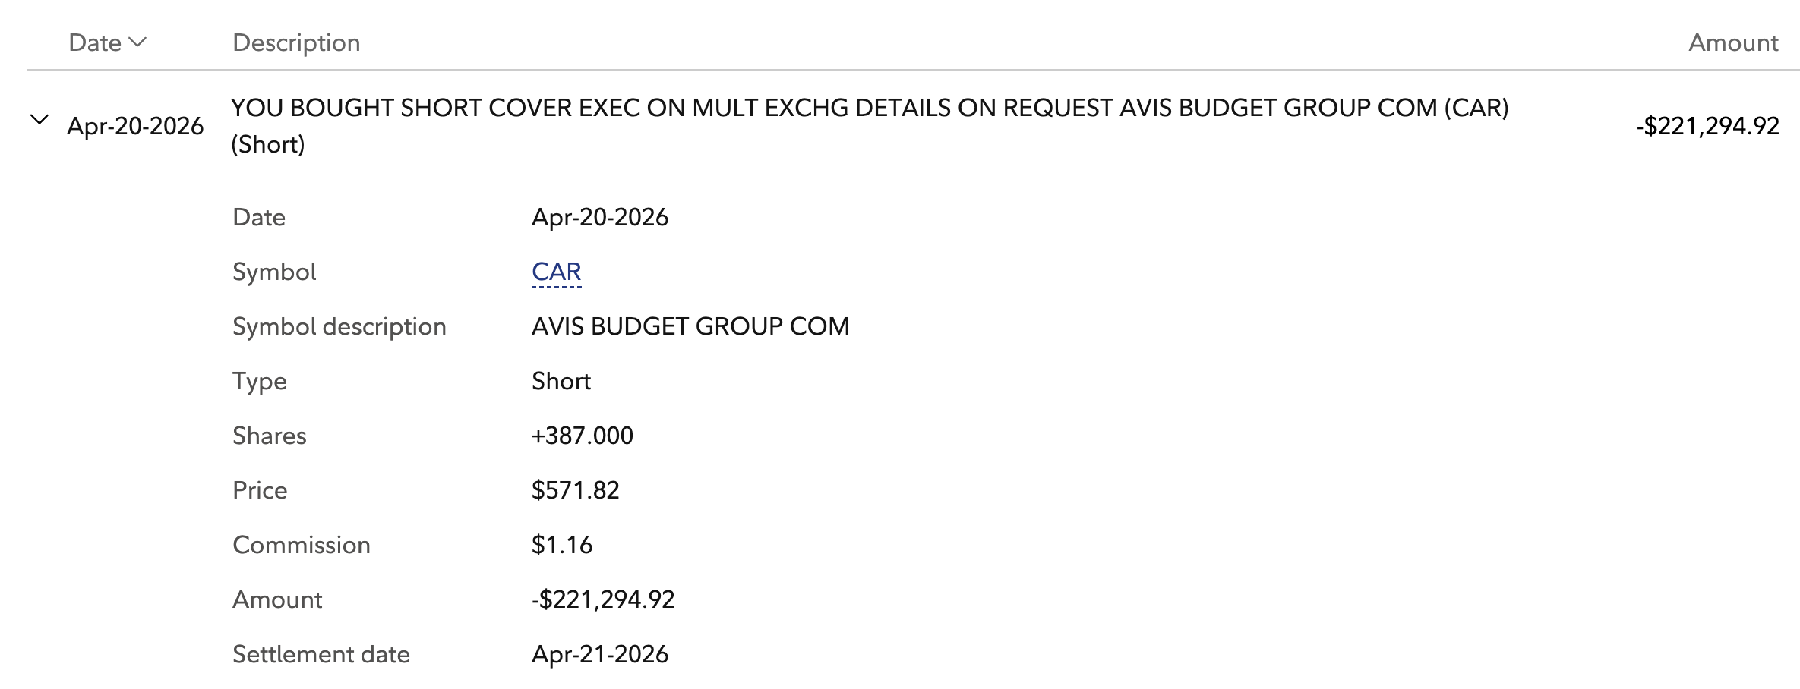1800x689 pixels.
Task: Open the CAR symbol link
Action: click(556, 272)
